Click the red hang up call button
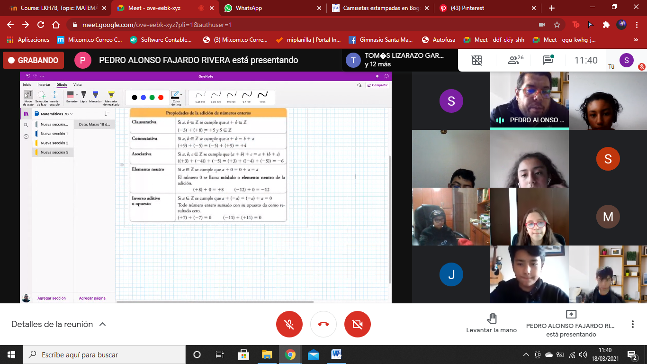Screen dimensions: 647x364 pyautogui.click(x=323, y=324)
